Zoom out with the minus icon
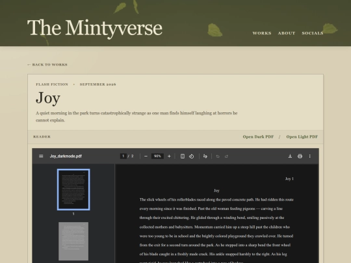The image size is (351, 263). click(146, 156)
